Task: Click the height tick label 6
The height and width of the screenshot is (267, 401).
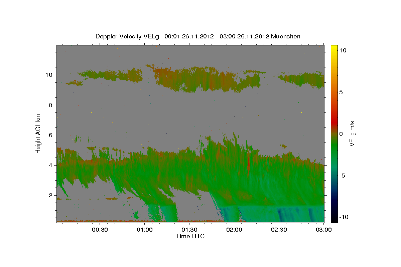Action: click(x=51, y=135)
